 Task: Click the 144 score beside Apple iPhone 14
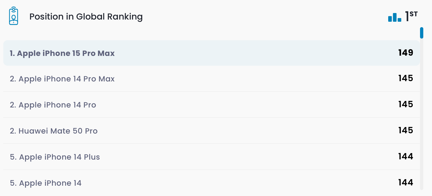pos(405,182)
